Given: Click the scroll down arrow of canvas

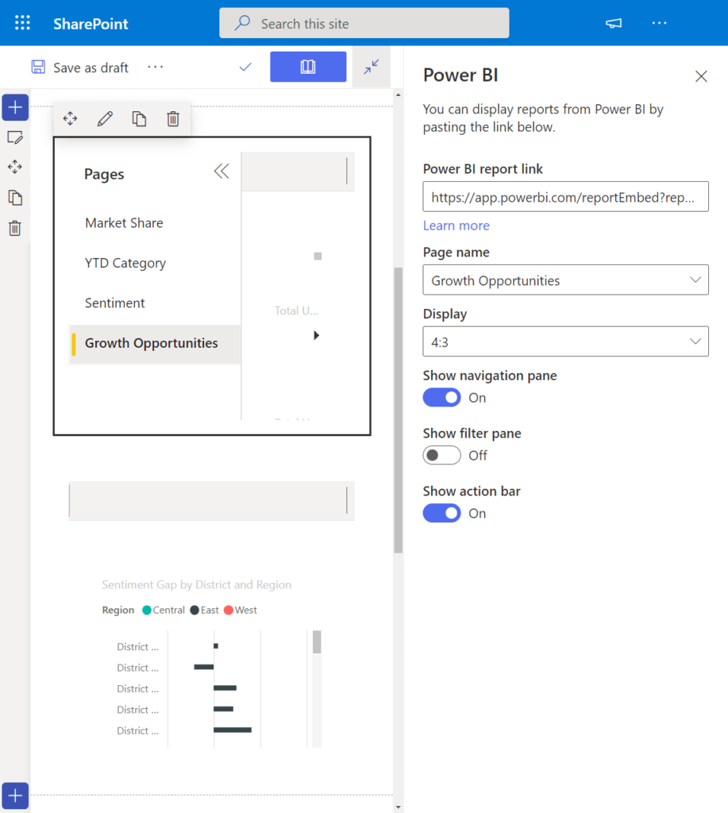Looking at the screenshot, I should 399,807.
